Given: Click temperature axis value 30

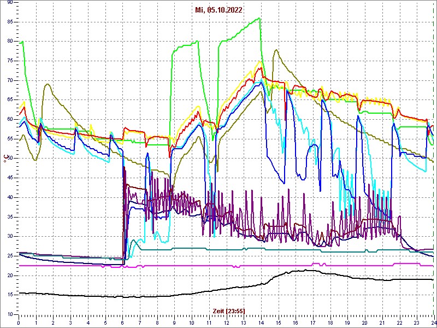Looking at the screenshot, I should (10, 236).
